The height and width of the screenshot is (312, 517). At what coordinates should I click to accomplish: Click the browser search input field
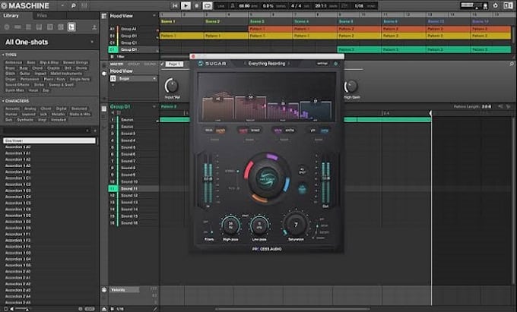pos(45,131)
